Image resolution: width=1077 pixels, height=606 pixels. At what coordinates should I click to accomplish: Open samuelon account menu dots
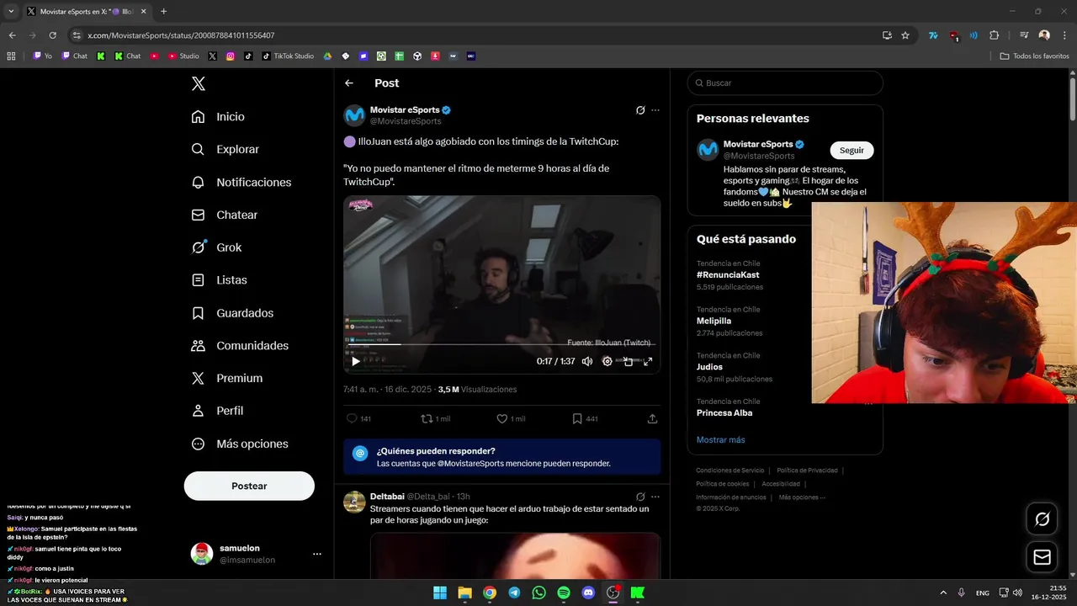click(x=317, y=554)
